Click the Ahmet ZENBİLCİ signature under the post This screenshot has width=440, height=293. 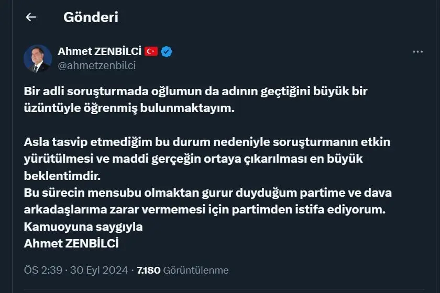72,243
